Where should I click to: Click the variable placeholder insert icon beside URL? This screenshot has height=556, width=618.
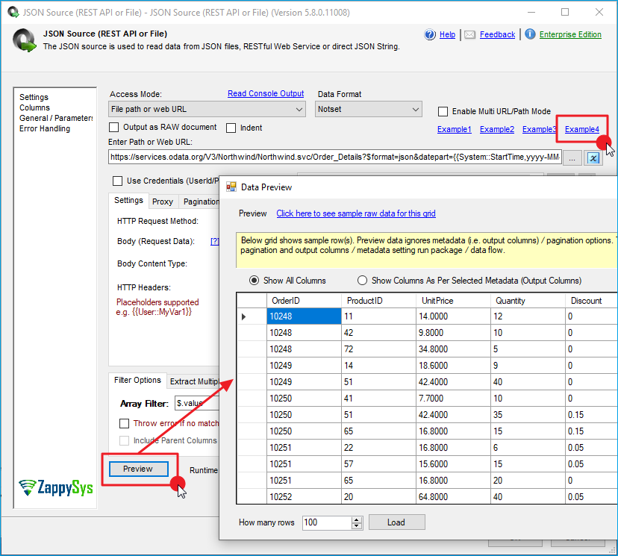[593, 157]
